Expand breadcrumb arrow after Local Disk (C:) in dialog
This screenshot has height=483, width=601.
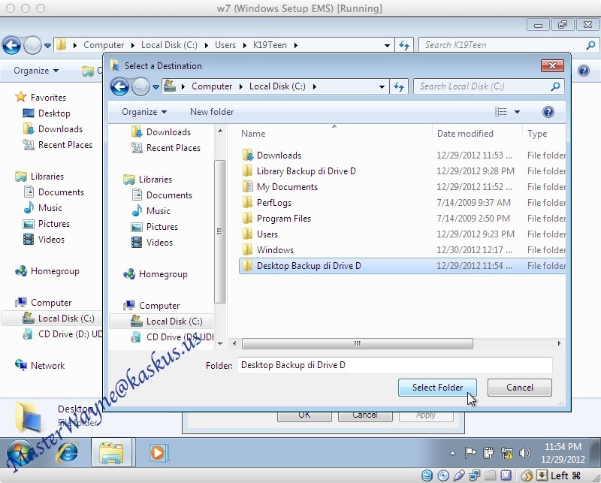tap(314, 86)
